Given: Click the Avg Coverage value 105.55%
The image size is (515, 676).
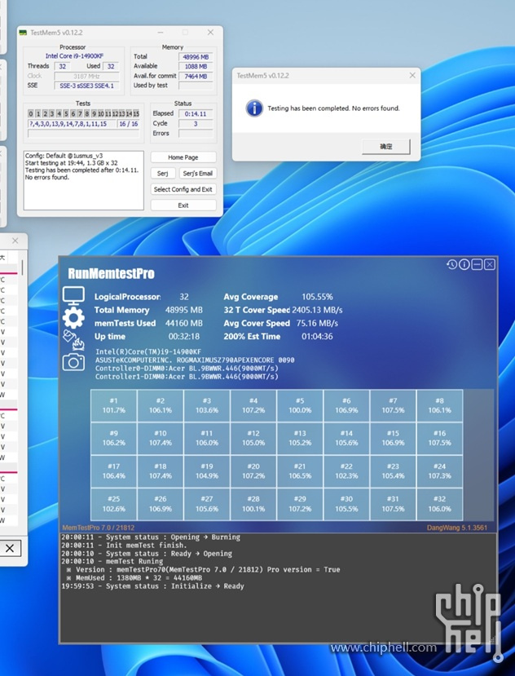Looking at the screenshot, I should pyautogui.click(x=317, y=297).
